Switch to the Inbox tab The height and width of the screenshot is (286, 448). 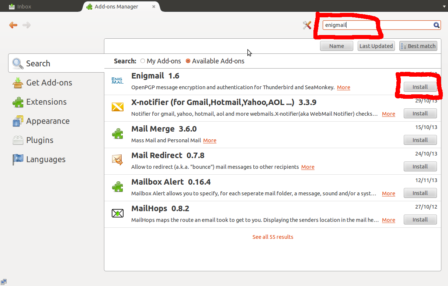click(20, 6)
